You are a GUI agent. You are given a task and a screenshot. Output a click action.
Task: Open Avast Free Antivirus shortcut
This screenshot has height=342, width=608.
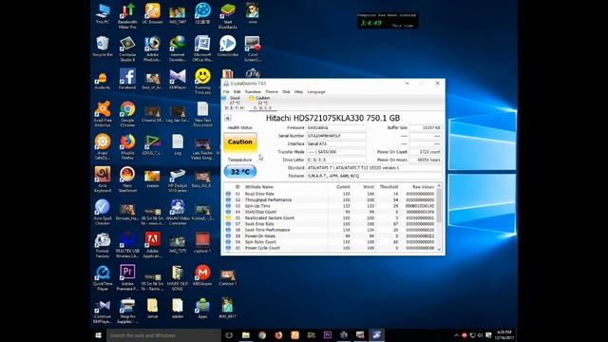pyautogui.click(x=103, y=115)
